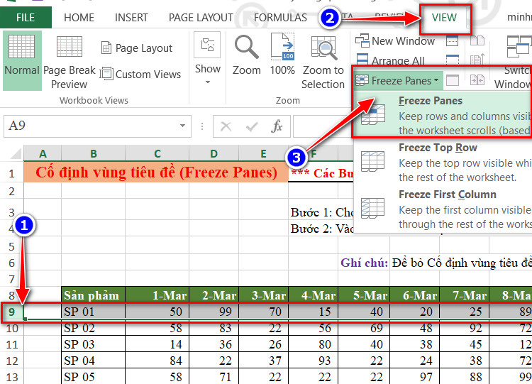This screenshot has width=532, height=384.
Task: Expand the Freeze Panes dropdown button
Action: click(x=398, y=80)
